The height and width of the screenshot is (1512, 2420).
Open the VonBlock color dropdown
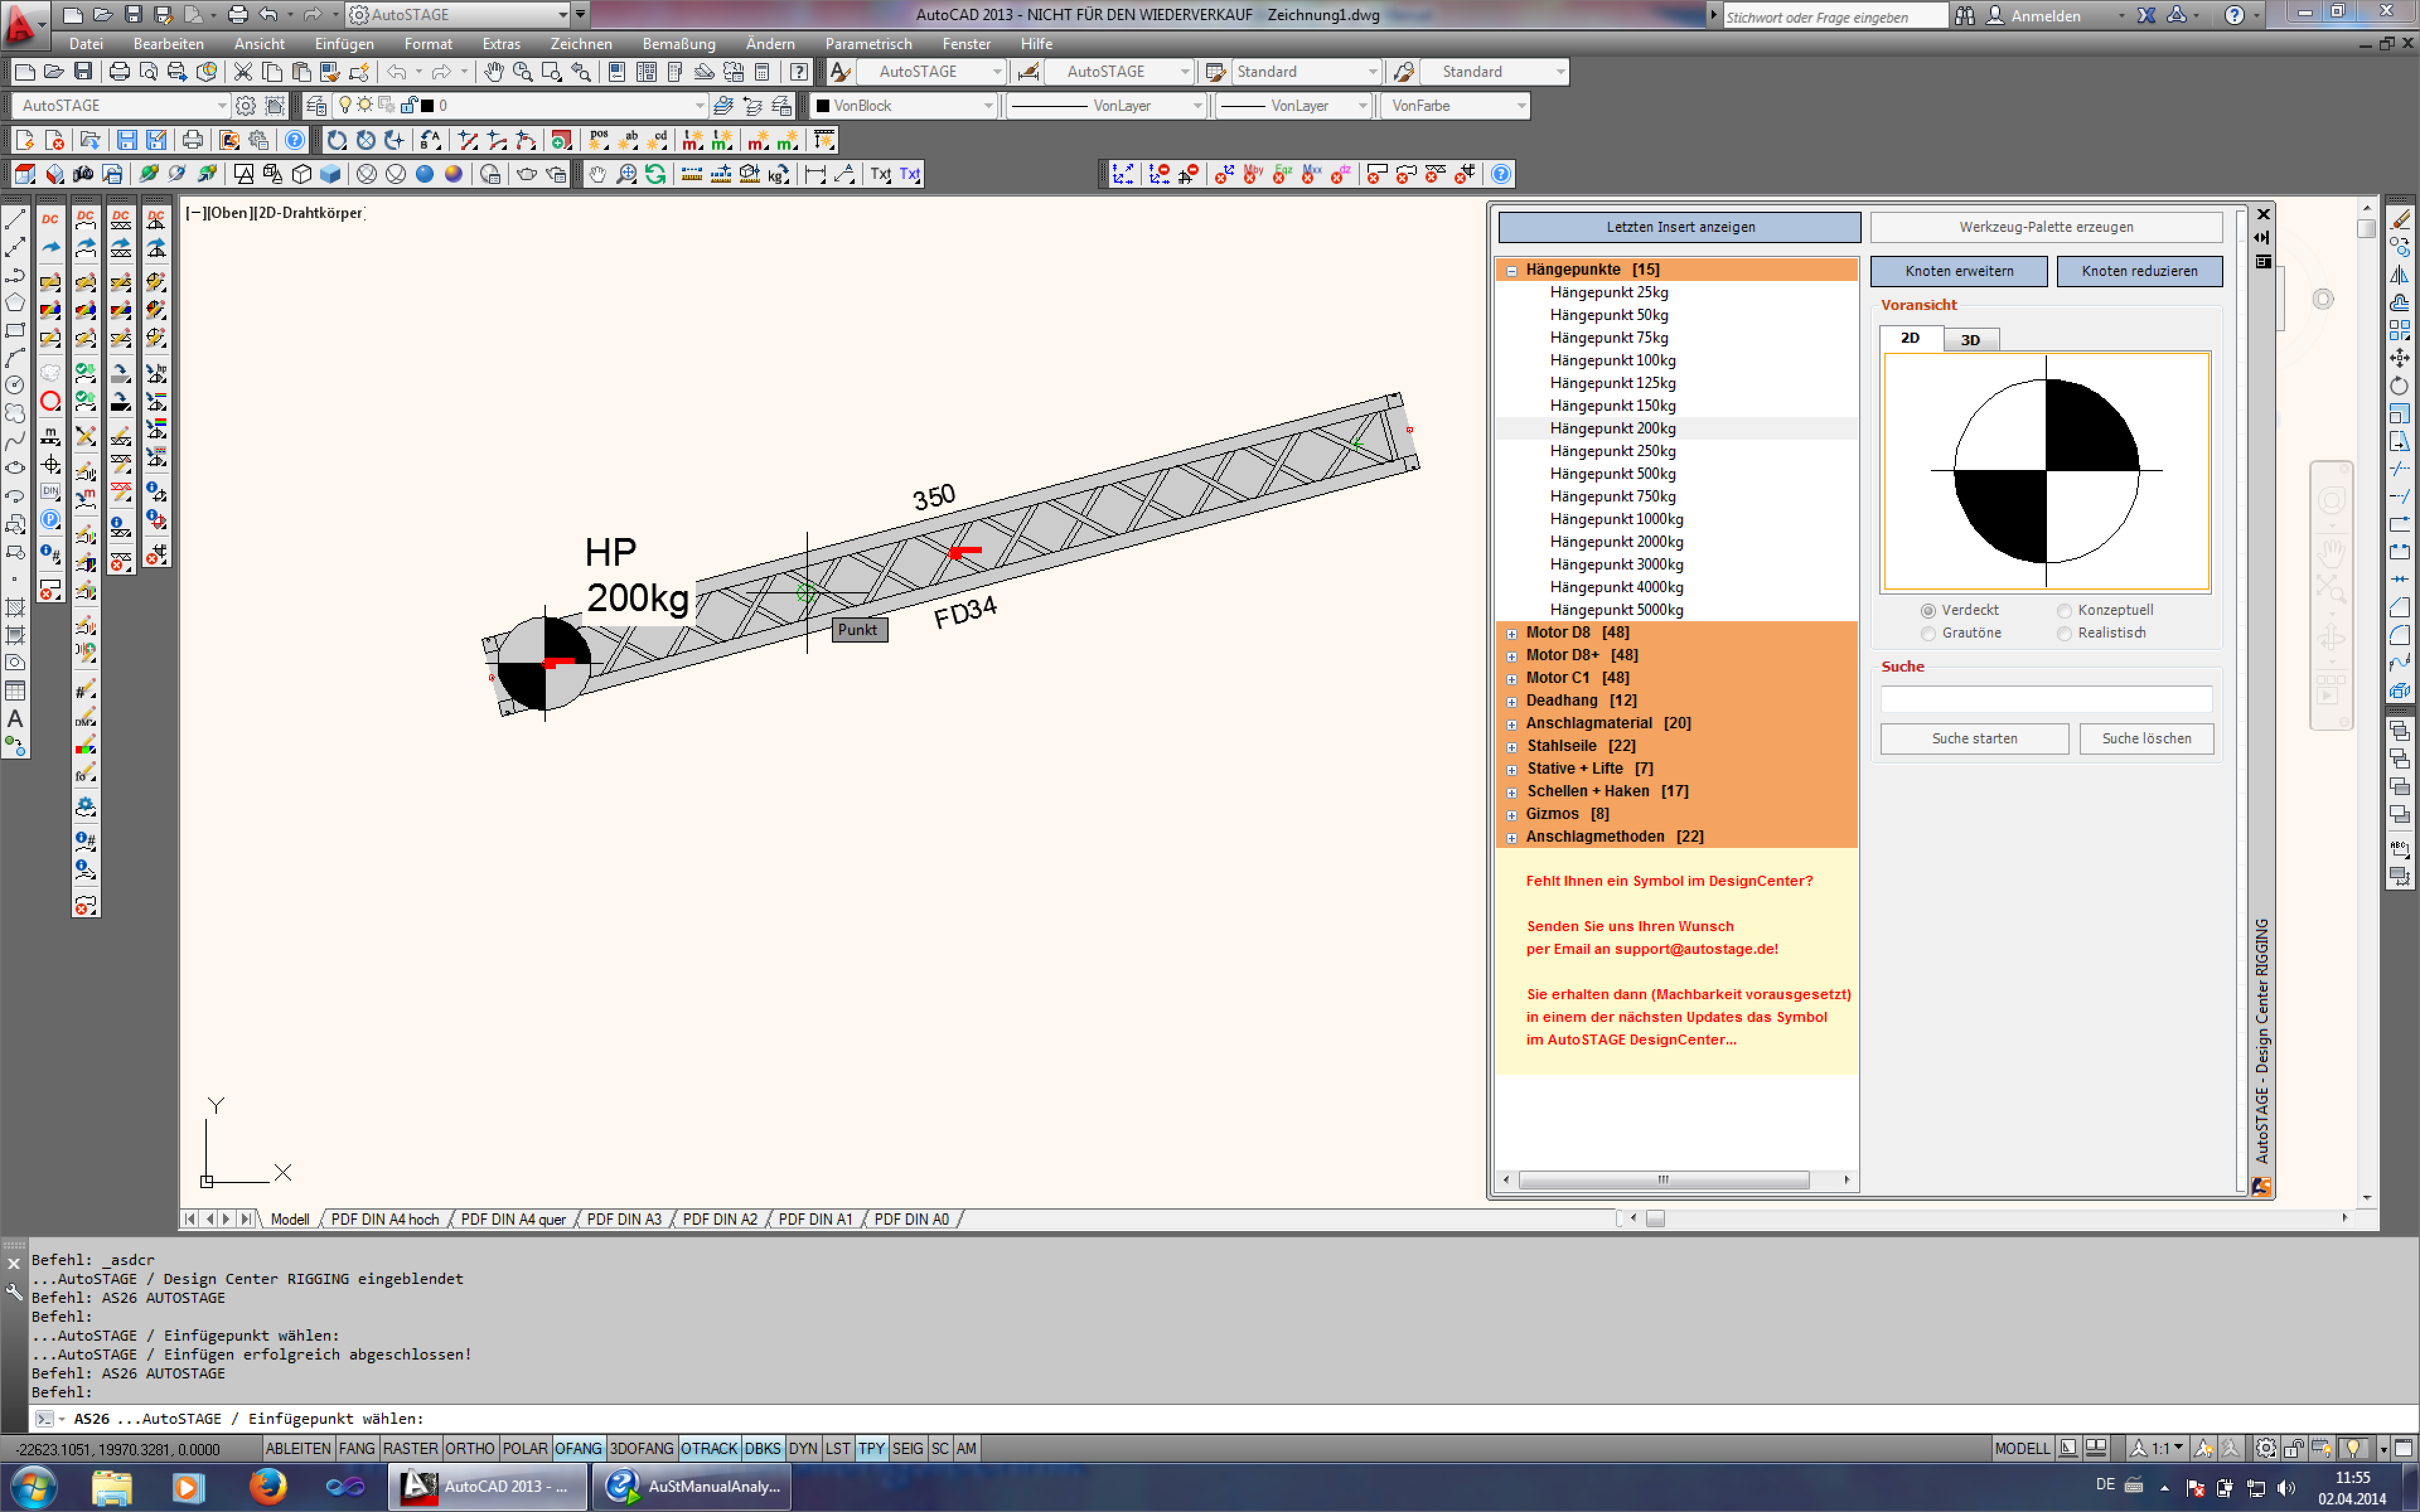point(987,106)
